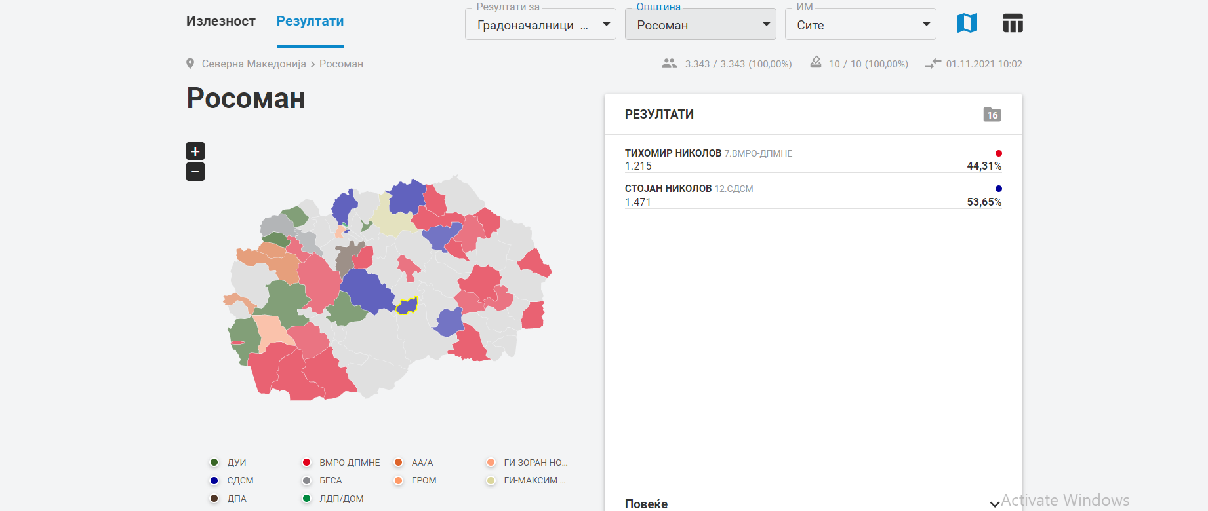Open the Резултати за dropdown
The height and width of the screenshot is (511, 1208).
point(540,24)
